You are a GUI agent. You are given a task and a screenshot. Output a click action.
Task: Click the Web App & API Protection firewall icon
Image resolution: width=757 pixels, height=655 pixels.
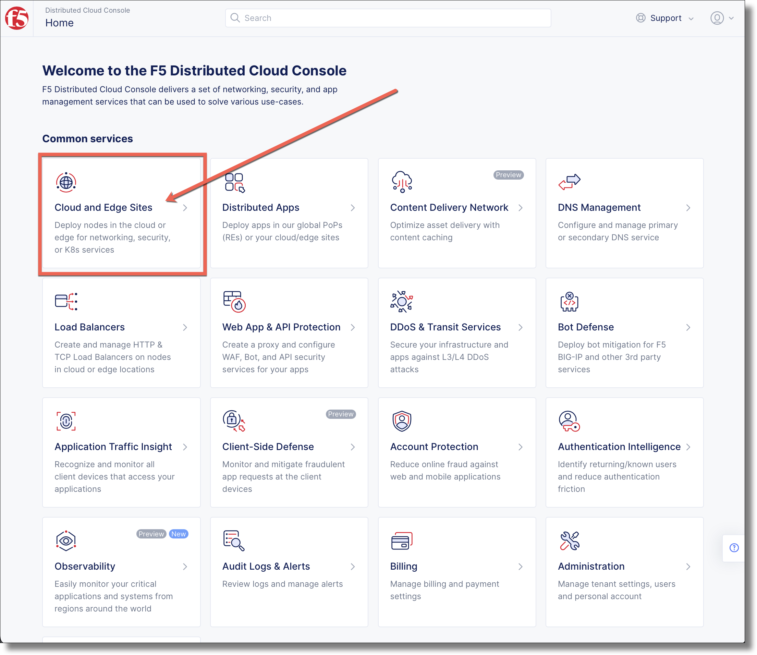pyautogui.click(x=234, y=302)
